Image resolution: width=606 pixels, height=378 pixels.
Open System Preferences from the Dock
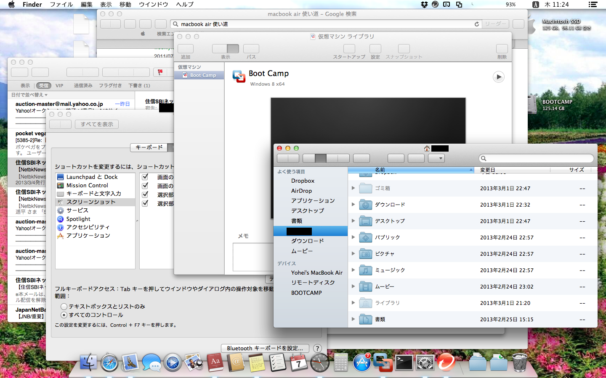tap(425, 362)
